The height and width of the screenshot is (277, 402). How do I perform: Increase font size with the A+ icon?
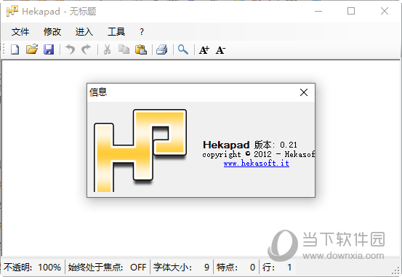204,49
